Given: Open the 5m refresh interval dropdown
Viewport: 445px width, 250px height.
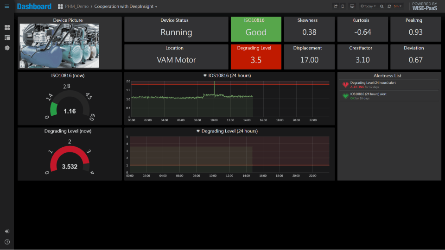Looking at the screenshot, I should coord(397,6).
